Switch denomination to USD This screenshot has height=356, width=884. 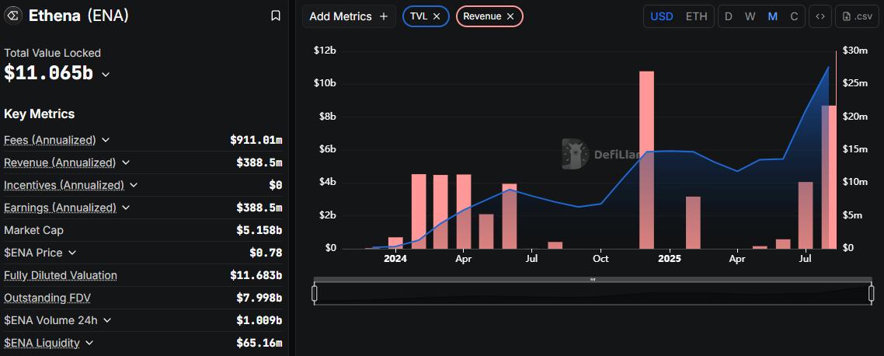662,16
